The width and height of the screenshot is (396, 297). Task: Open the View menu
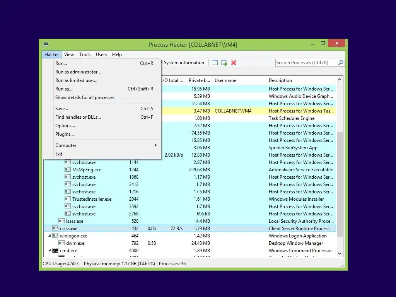[69, 54]
